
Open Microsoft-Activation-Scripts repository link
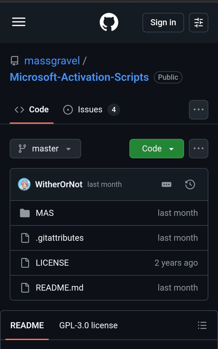point(79,77)
